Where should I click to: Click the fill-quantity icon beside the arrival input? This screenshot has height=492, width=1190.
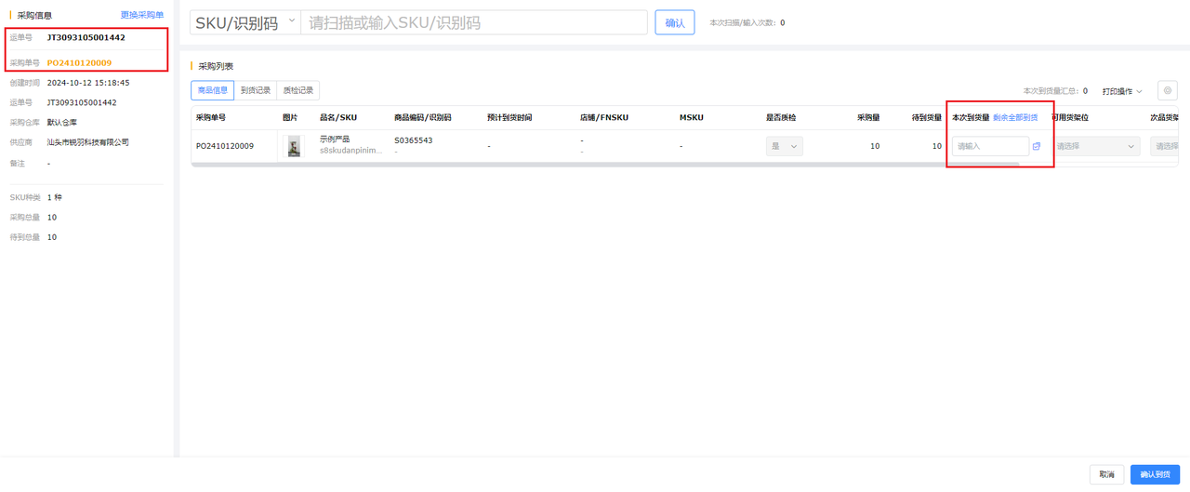click(1037, 146)
